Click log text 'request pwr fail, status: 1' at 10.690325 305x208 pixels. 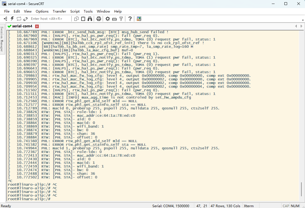click(185, 58)
